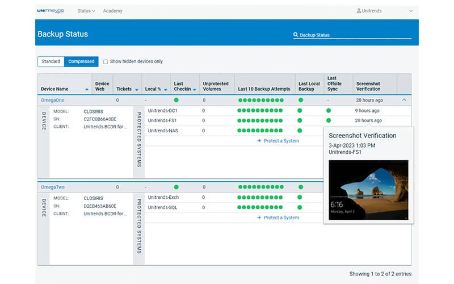Screen dimensions: 454x284
Task: Click Showing 1 to 2 of 2 entries text
Action: (x=380, y=274)
